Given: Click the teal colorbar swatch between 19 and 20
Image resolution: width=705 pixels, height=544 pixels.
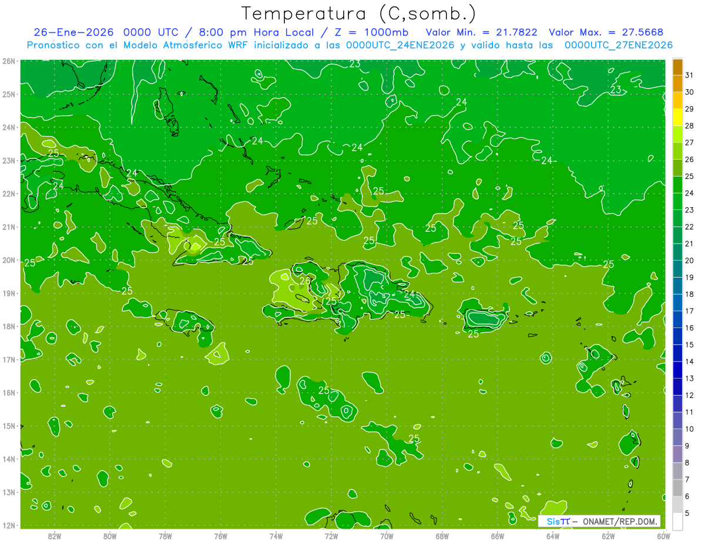Looking at the screenshot, I should [677, 269].
